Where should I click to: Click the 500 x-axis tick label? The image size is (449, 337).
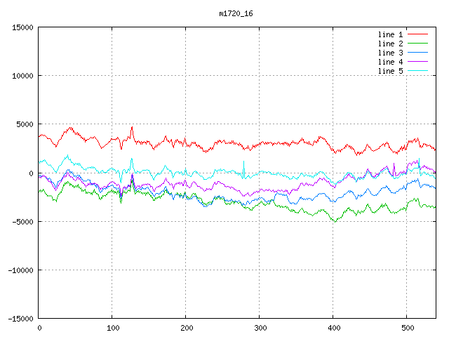[x=406, y=328]
